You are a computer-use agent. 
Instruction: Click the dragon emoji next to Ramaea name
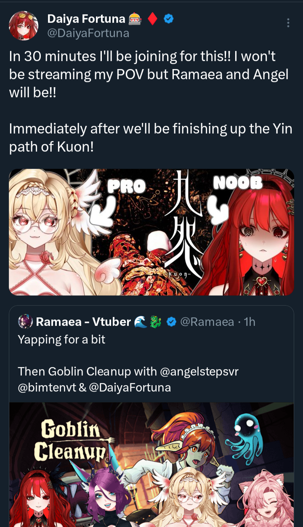155,322
